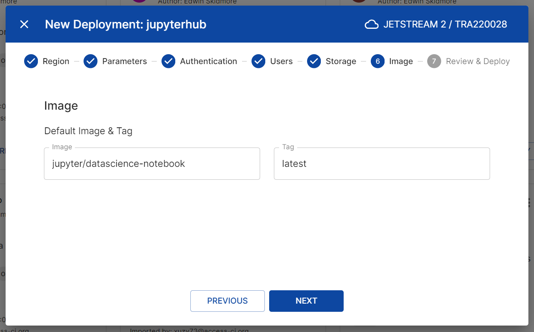This screenshot has height=332, width=534.
Task: Click the Region step checkmark icon
Action: [x=31, y=61]
